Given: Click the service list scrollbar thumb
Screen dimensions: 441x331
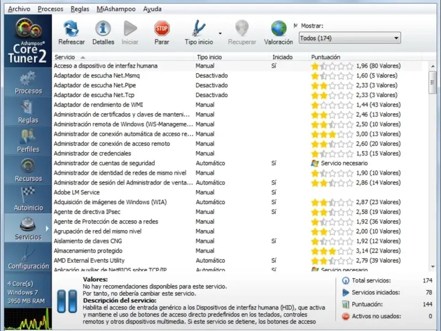Looking at the screenshot, I should [433, 82].
